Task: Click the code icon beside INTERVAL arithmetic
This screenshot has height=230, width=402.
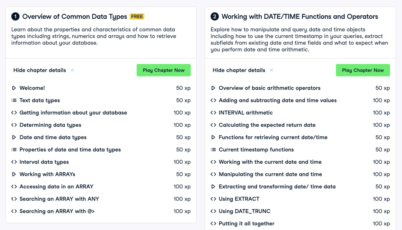Action: (213, 113)
